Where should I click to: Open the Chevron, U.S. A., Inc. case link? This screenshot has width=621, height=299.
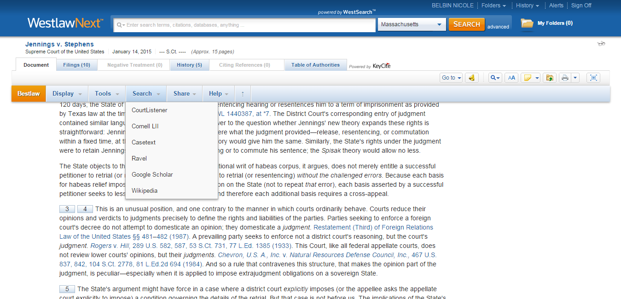[x=249, y=255]
